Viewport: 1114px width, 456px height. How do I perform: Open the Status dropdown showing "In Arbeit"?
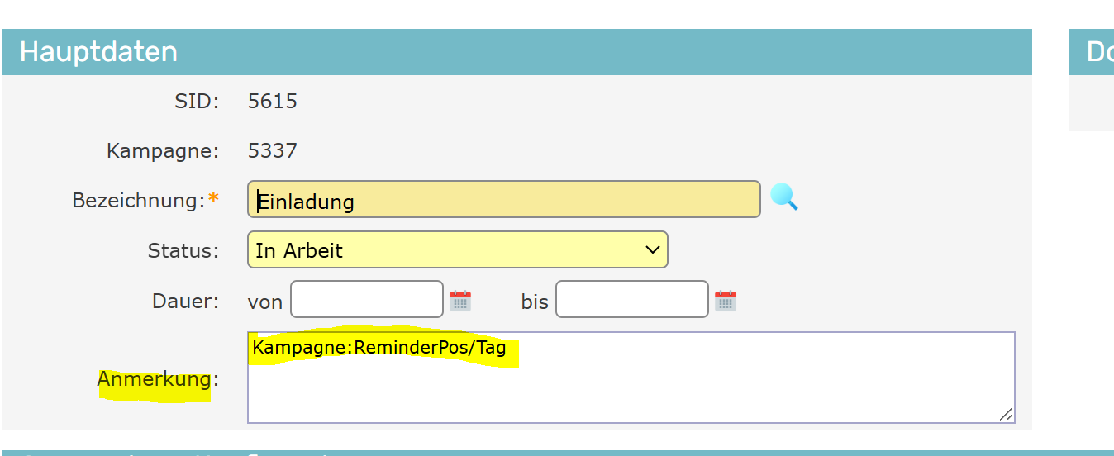click(457, 249)
